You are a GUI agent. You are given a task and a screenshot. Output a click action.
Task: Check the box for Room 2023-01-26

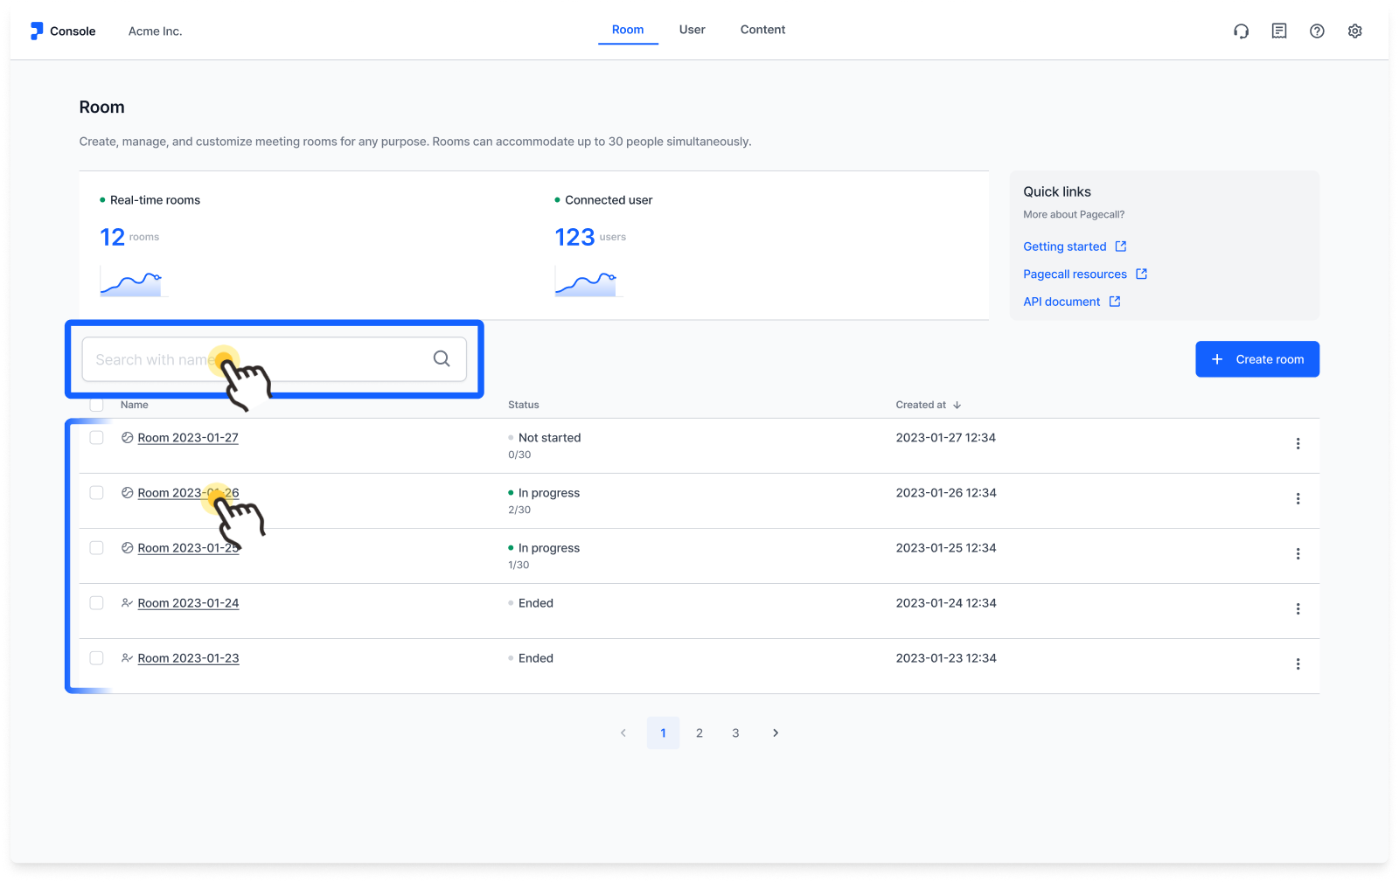pos(96,493)
